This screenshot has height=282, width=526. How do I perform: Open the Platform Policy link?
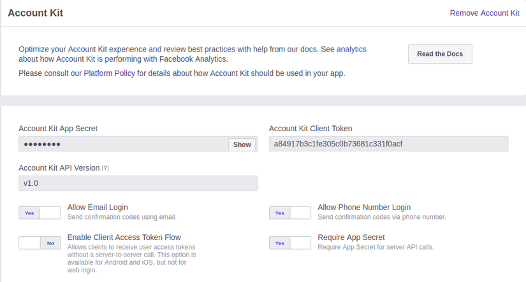110,73
